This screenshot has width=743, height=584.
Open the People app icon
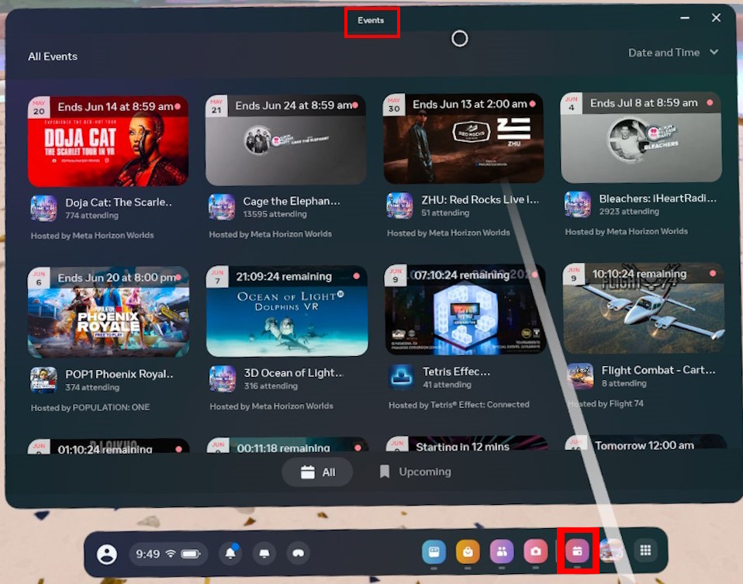tap(502, 551)
